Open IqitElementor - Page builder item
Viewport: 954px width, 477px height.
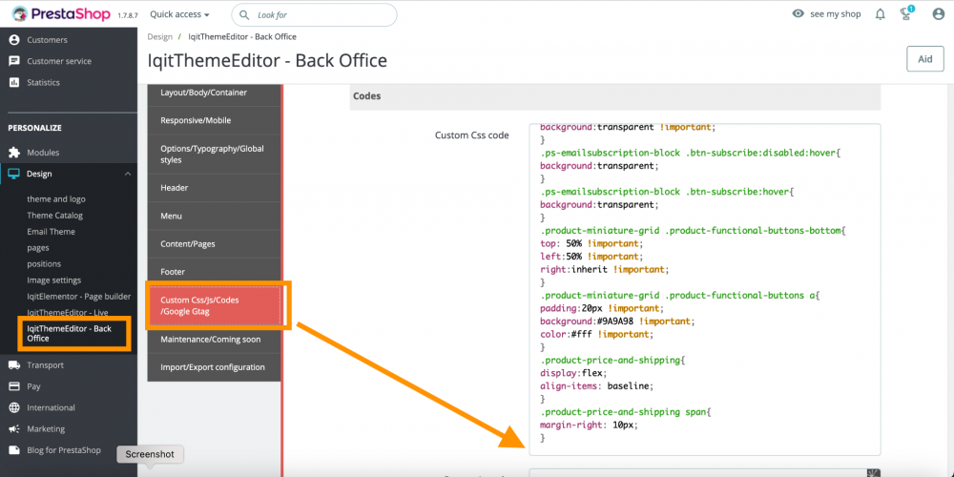click(79, 297)
